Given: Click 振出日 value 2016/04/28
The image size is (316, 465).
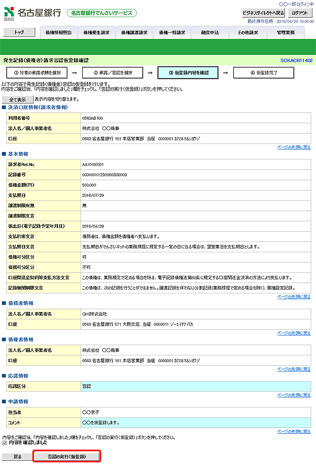Looking at the screenshot, I should coord(93,226).
